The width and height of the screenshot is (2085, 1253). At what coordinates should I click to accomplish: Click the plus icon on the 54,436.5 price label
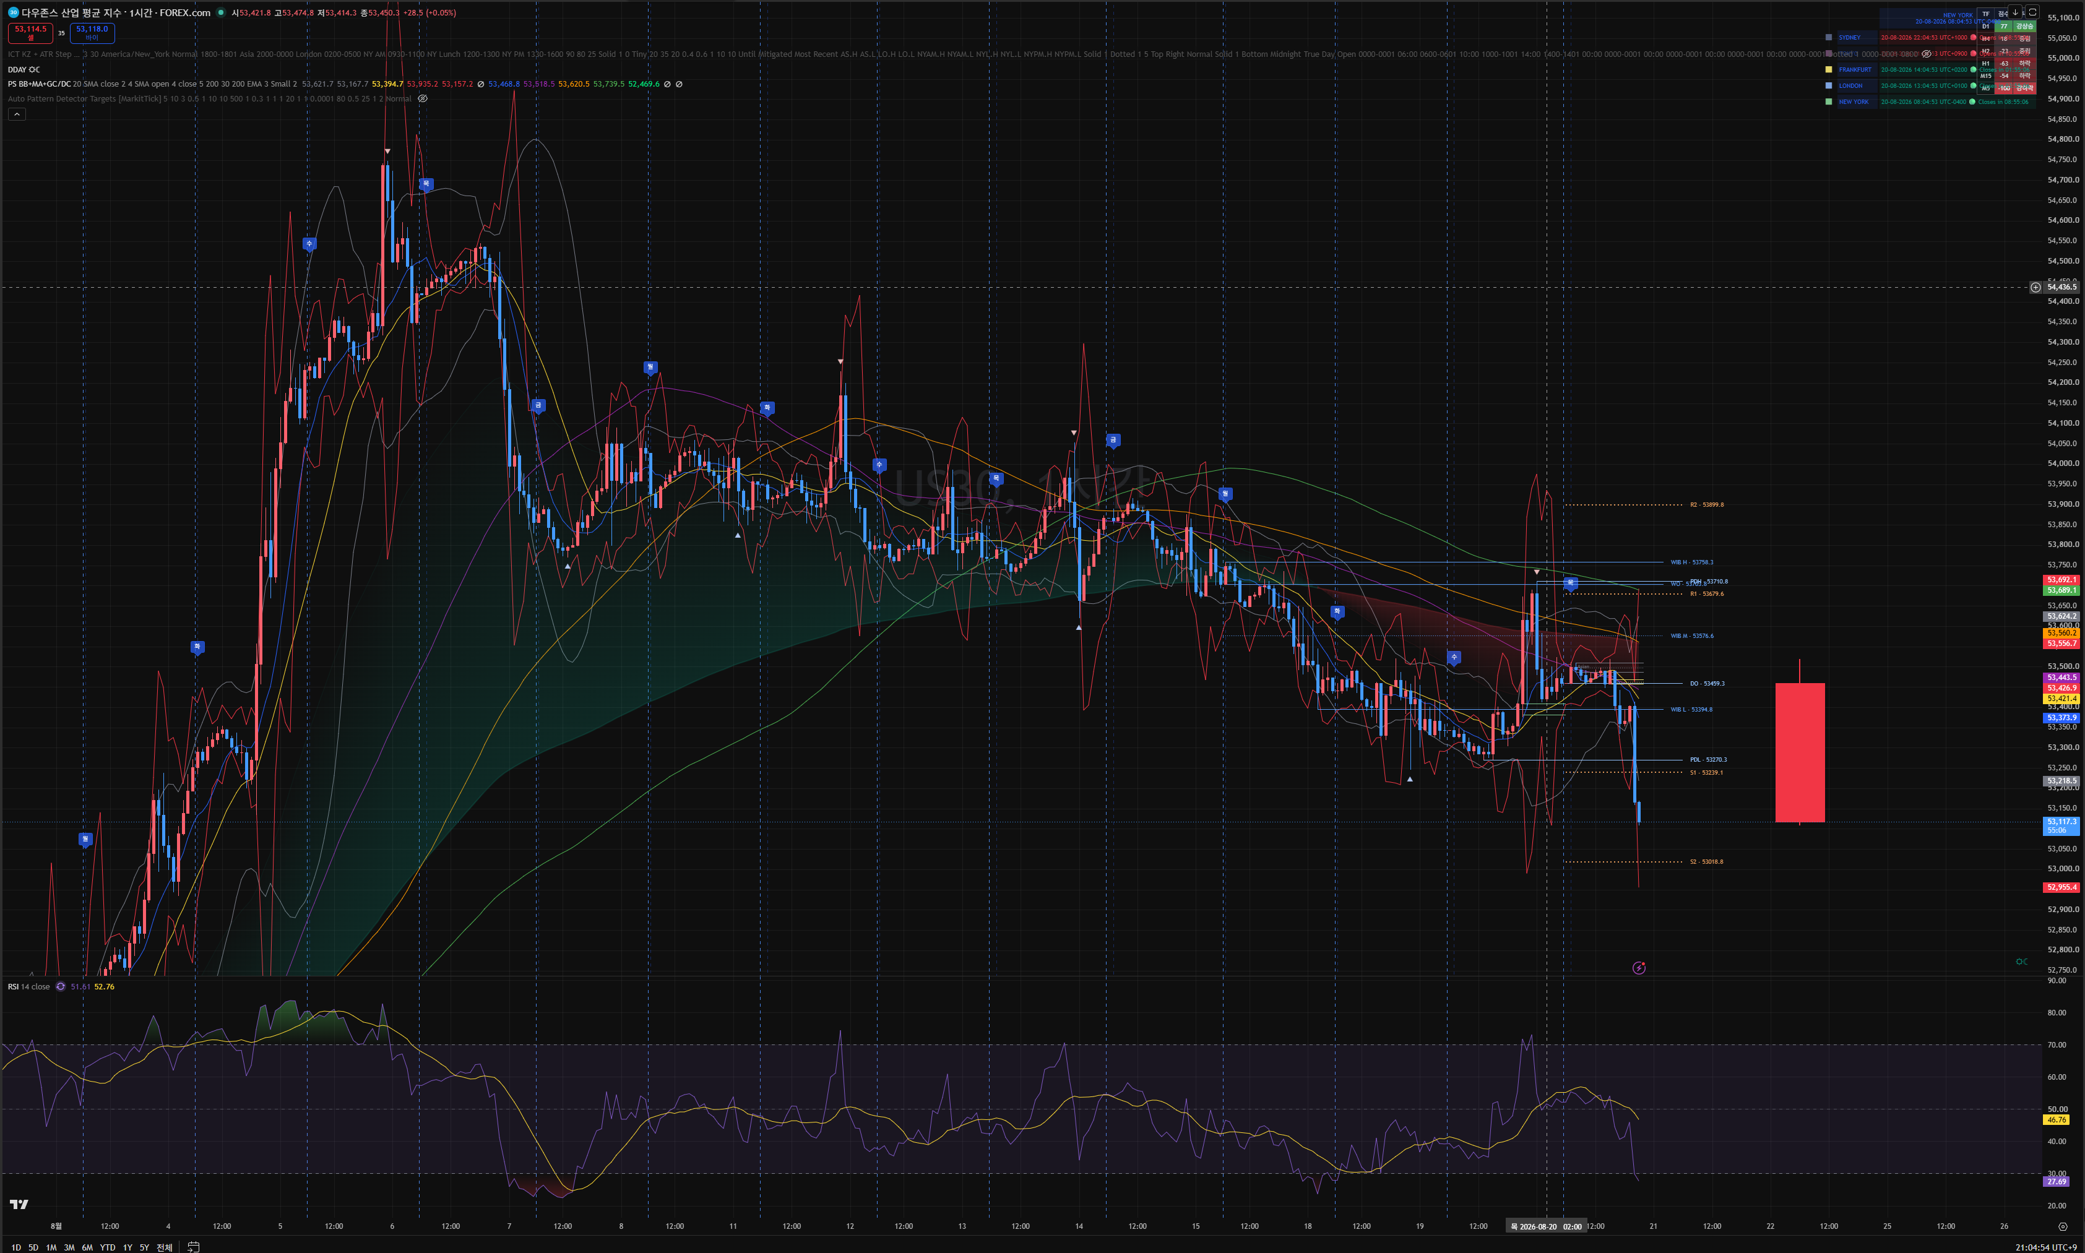tap(2036, 287)
